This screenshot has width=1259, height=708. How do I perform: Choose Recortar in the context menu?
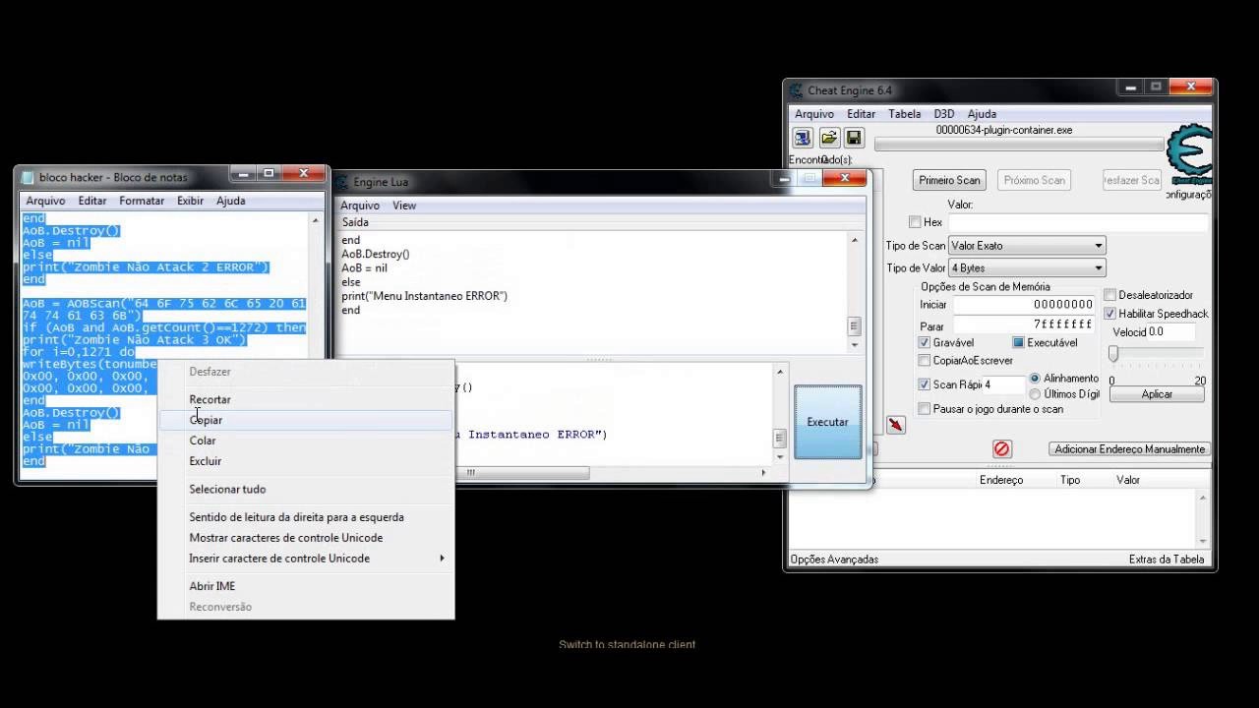[x=306, y=399]
